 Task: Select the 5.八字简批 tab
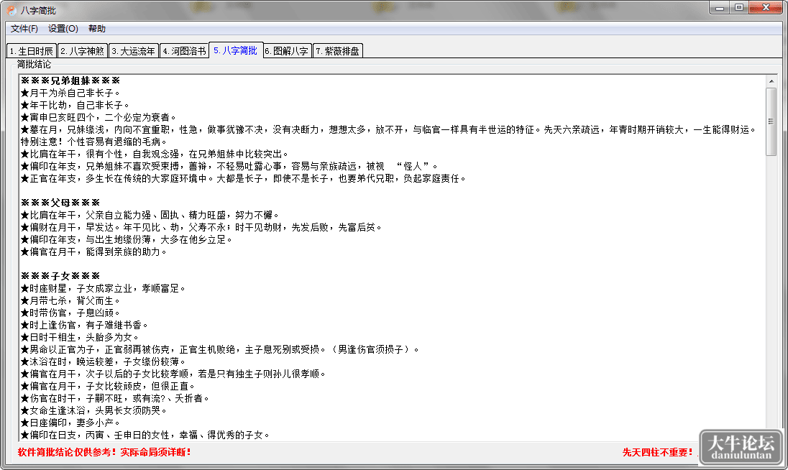[x=236, y=50]
